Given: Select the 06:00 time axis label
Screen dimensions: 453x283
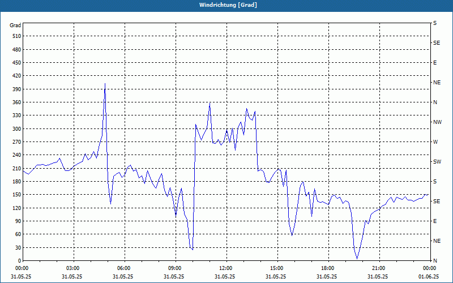Looking at the screenshot, I should pos(123,268).
